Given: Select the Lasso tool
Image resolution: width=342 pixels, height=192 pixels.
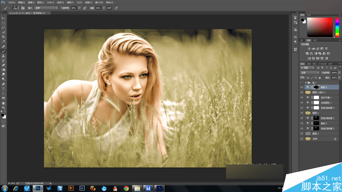Looking at the screenshot, I should [4, 27].
